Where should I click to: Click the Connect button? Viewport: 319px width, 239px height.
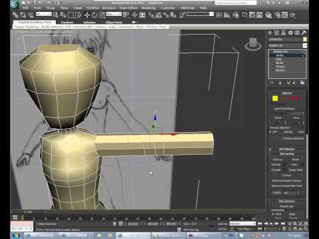click(x=286, y=175)
